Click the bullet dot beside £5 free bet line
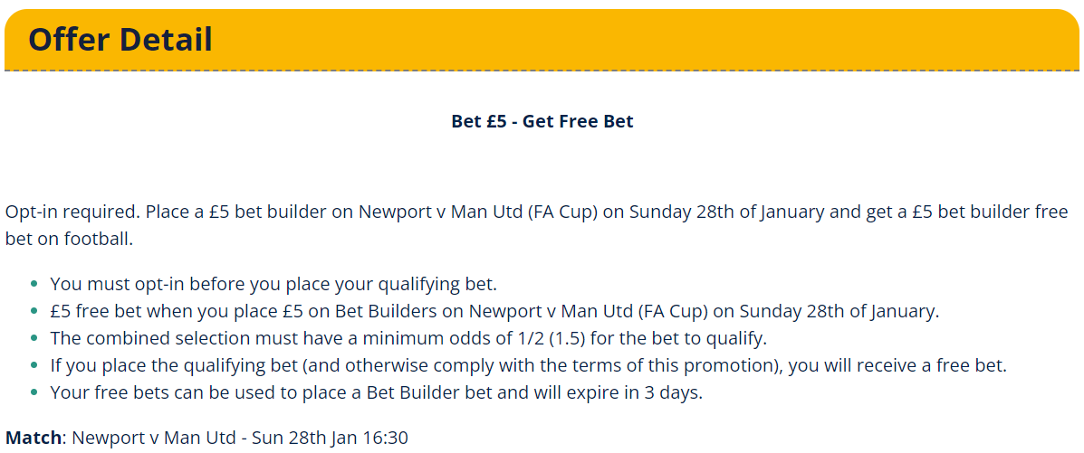The height and width of the screenshot is (453, 1084). click(x=34, y=311)
